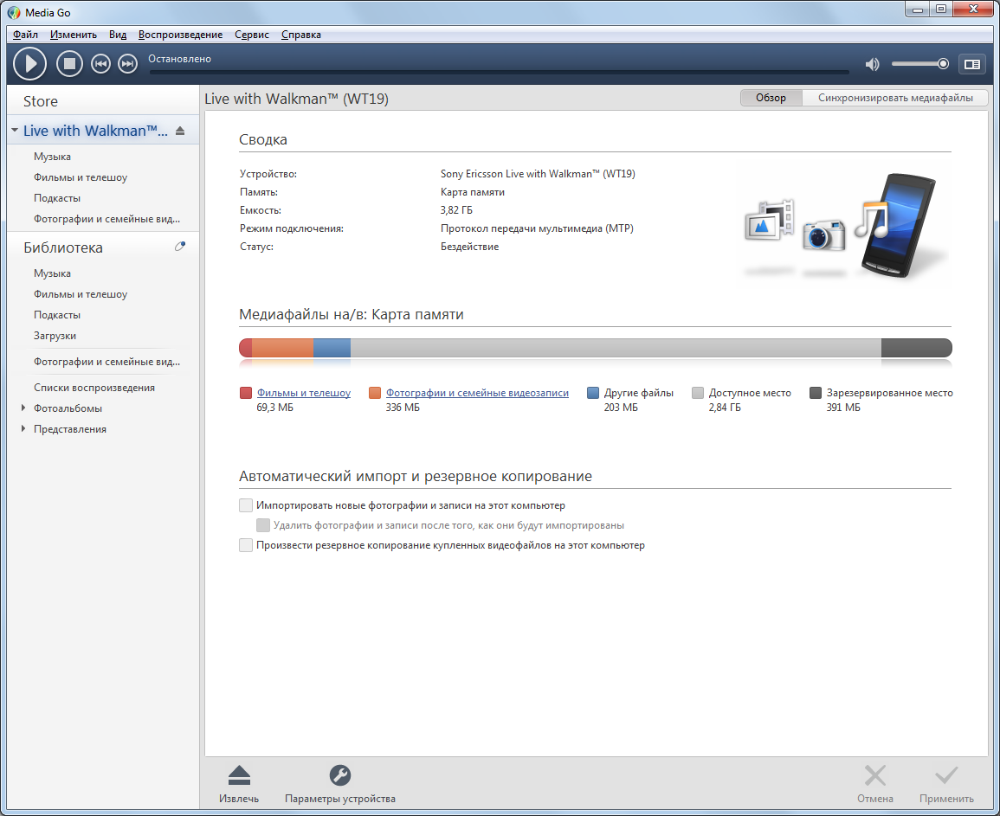Screen dimensions: 1000x816
Task: Click the storage usage bar
Action: 596,348
